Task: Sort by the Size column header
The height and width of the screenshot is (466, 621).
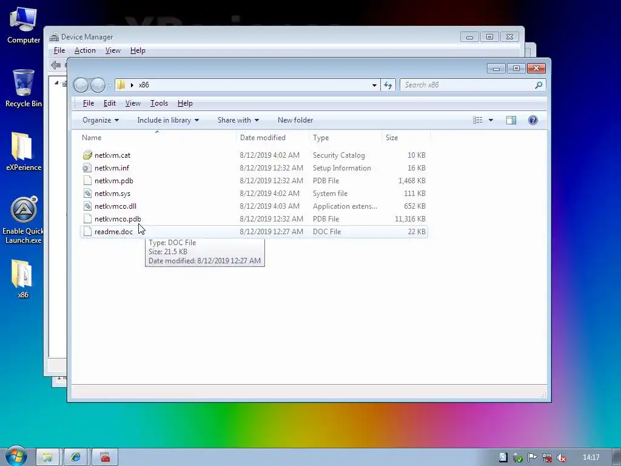Action: click(406, 138)
